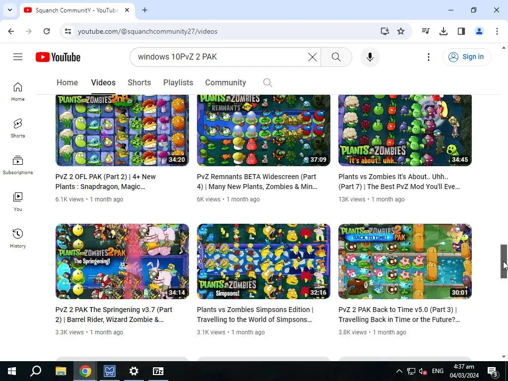Open the You section in sidebar

[18, 201]
